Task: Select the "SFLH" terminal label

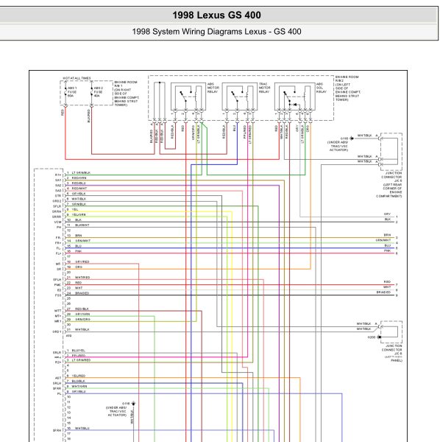Action: click(57, 280)
